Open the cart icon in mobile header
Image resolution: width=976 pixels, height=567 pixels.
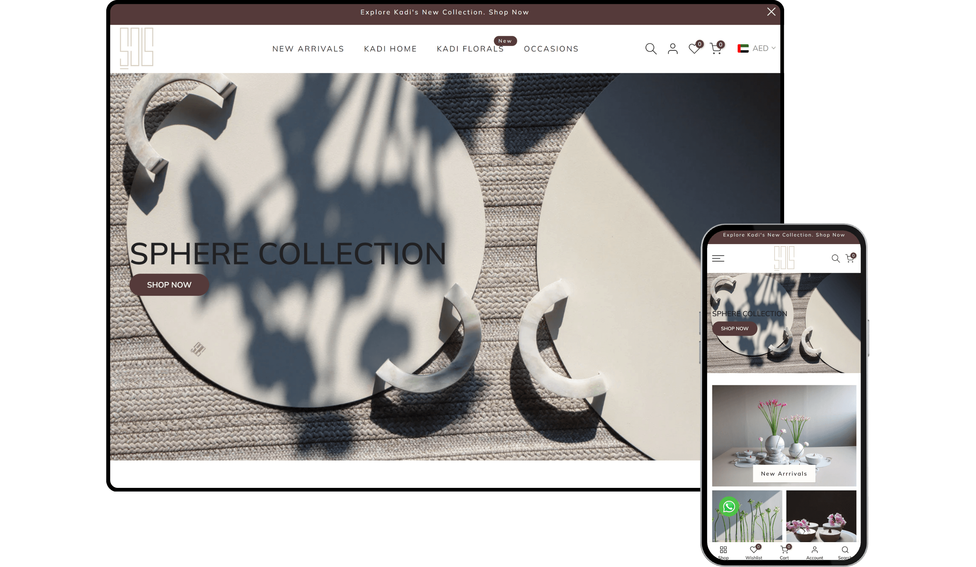(850, 258)
